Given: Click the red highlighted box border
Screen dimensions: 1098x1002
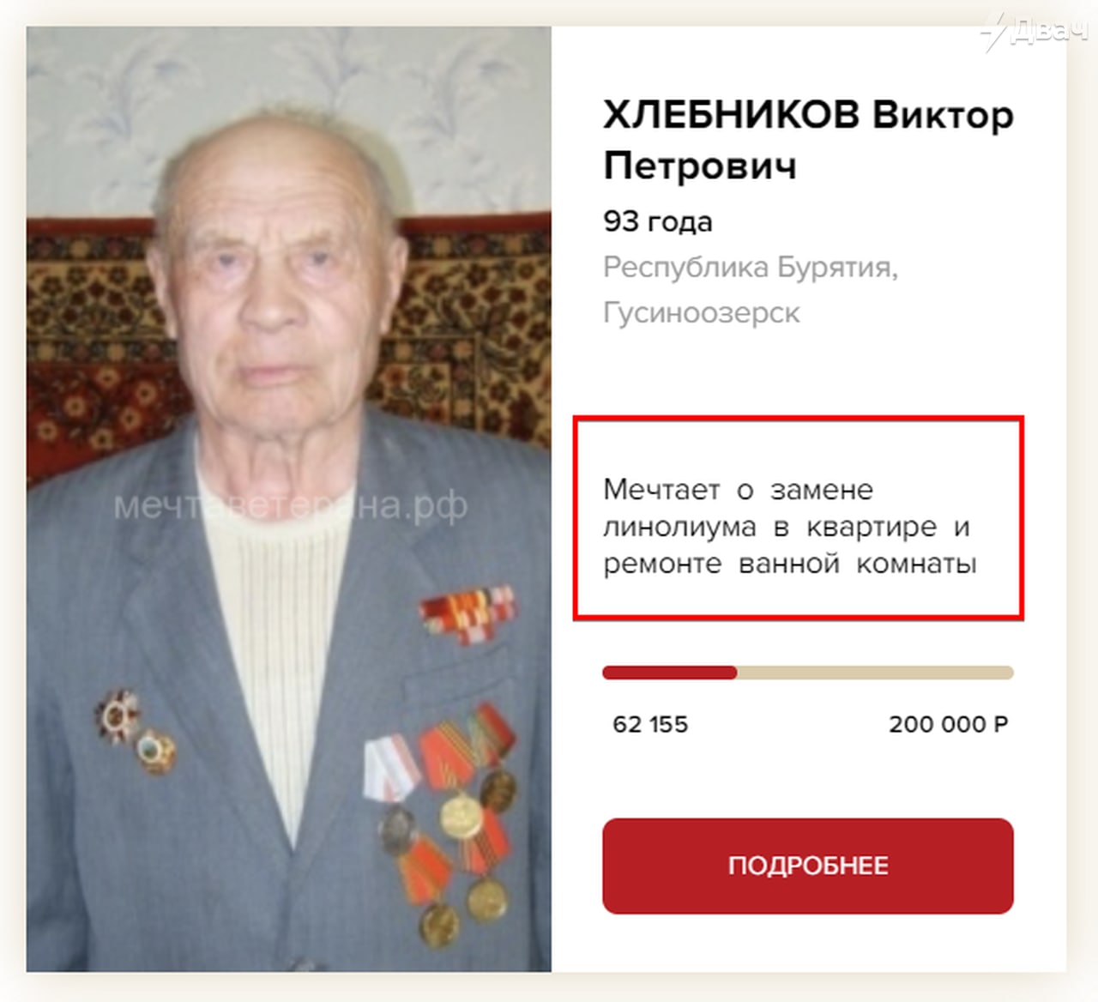Looking at the screenshot, I should point(799,420).
